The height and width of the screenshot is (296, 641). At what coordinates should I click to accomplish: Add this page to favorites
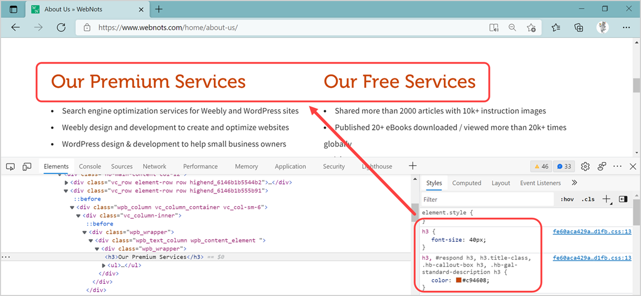(x=531, y=28)
